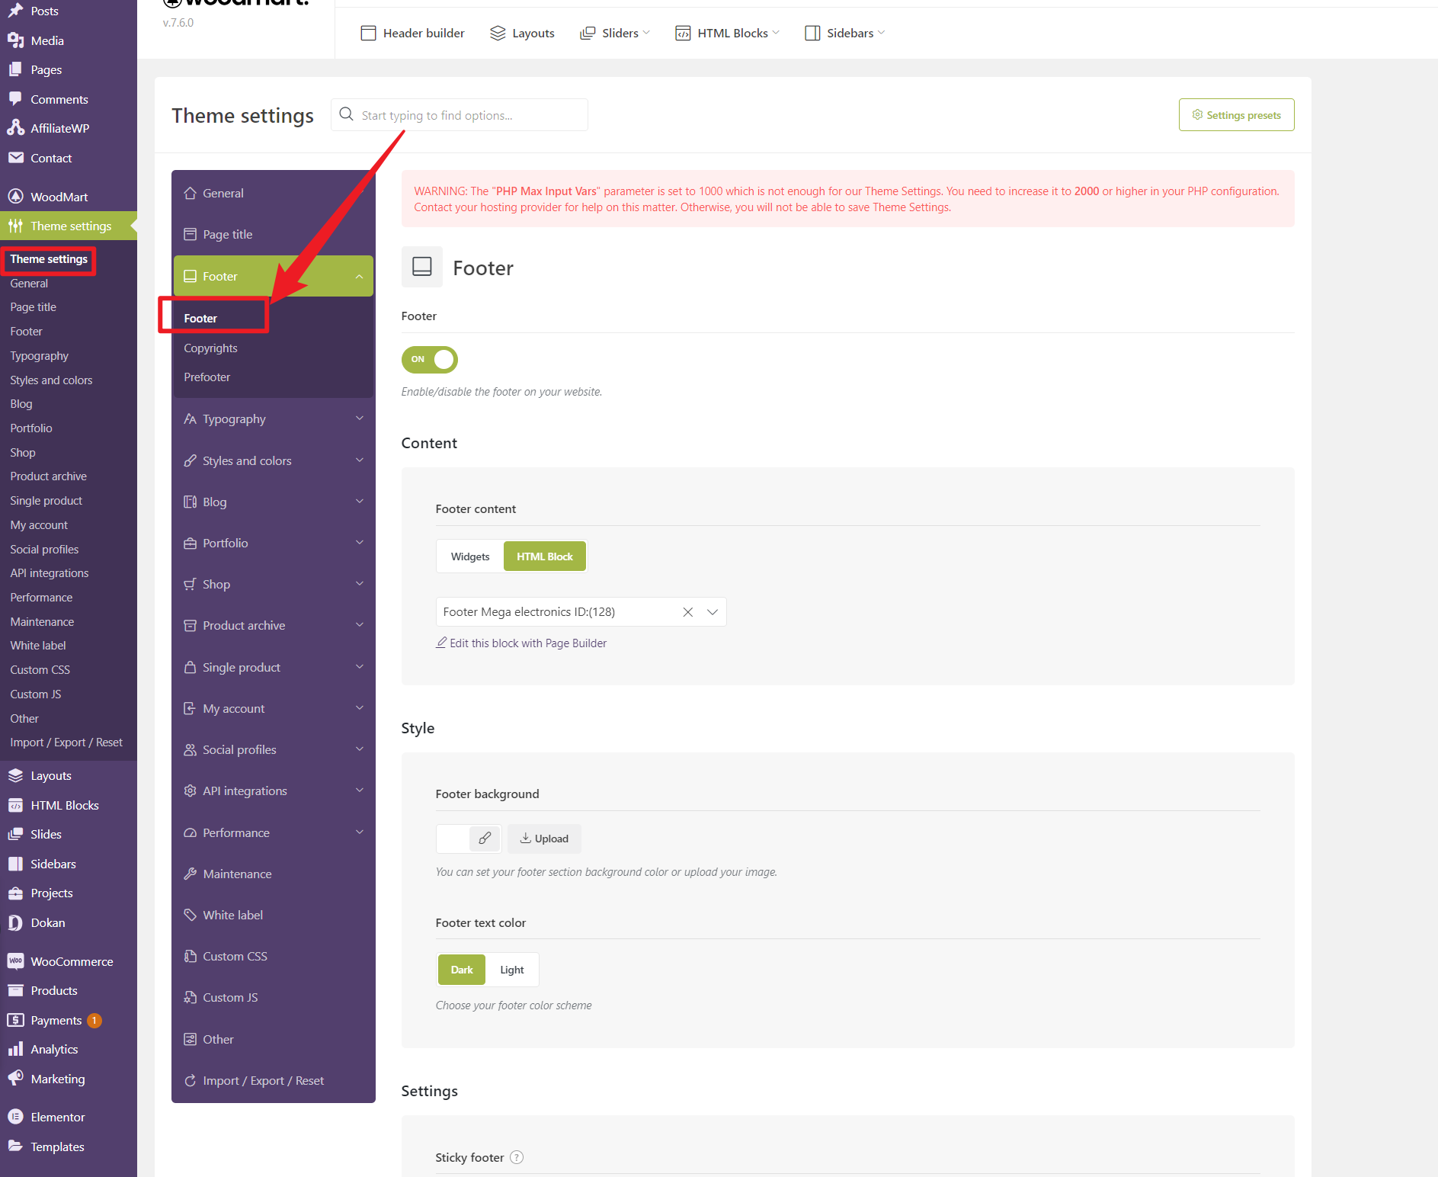
Task: Select Widgets as footer content
Action: (x=470, y=556)
